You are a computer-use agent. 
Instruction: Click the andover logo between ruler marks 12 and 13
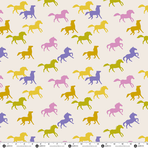[103, 146]
